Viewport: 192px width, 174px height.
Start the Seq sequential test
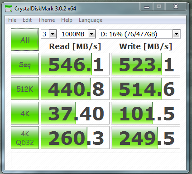coord(25,64)
